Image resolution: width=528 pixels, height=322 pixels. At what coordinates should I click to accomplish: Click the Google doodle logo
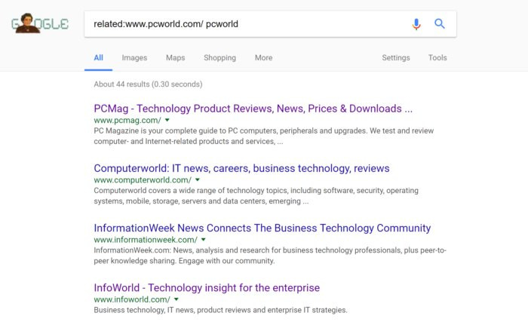(x=41, y=23)
